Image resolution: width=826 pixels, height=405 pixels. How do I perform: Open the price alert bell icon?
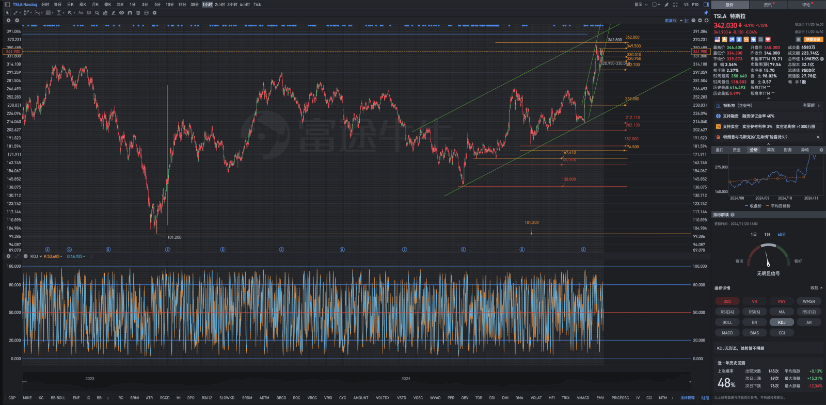click(x=798, y=39)
